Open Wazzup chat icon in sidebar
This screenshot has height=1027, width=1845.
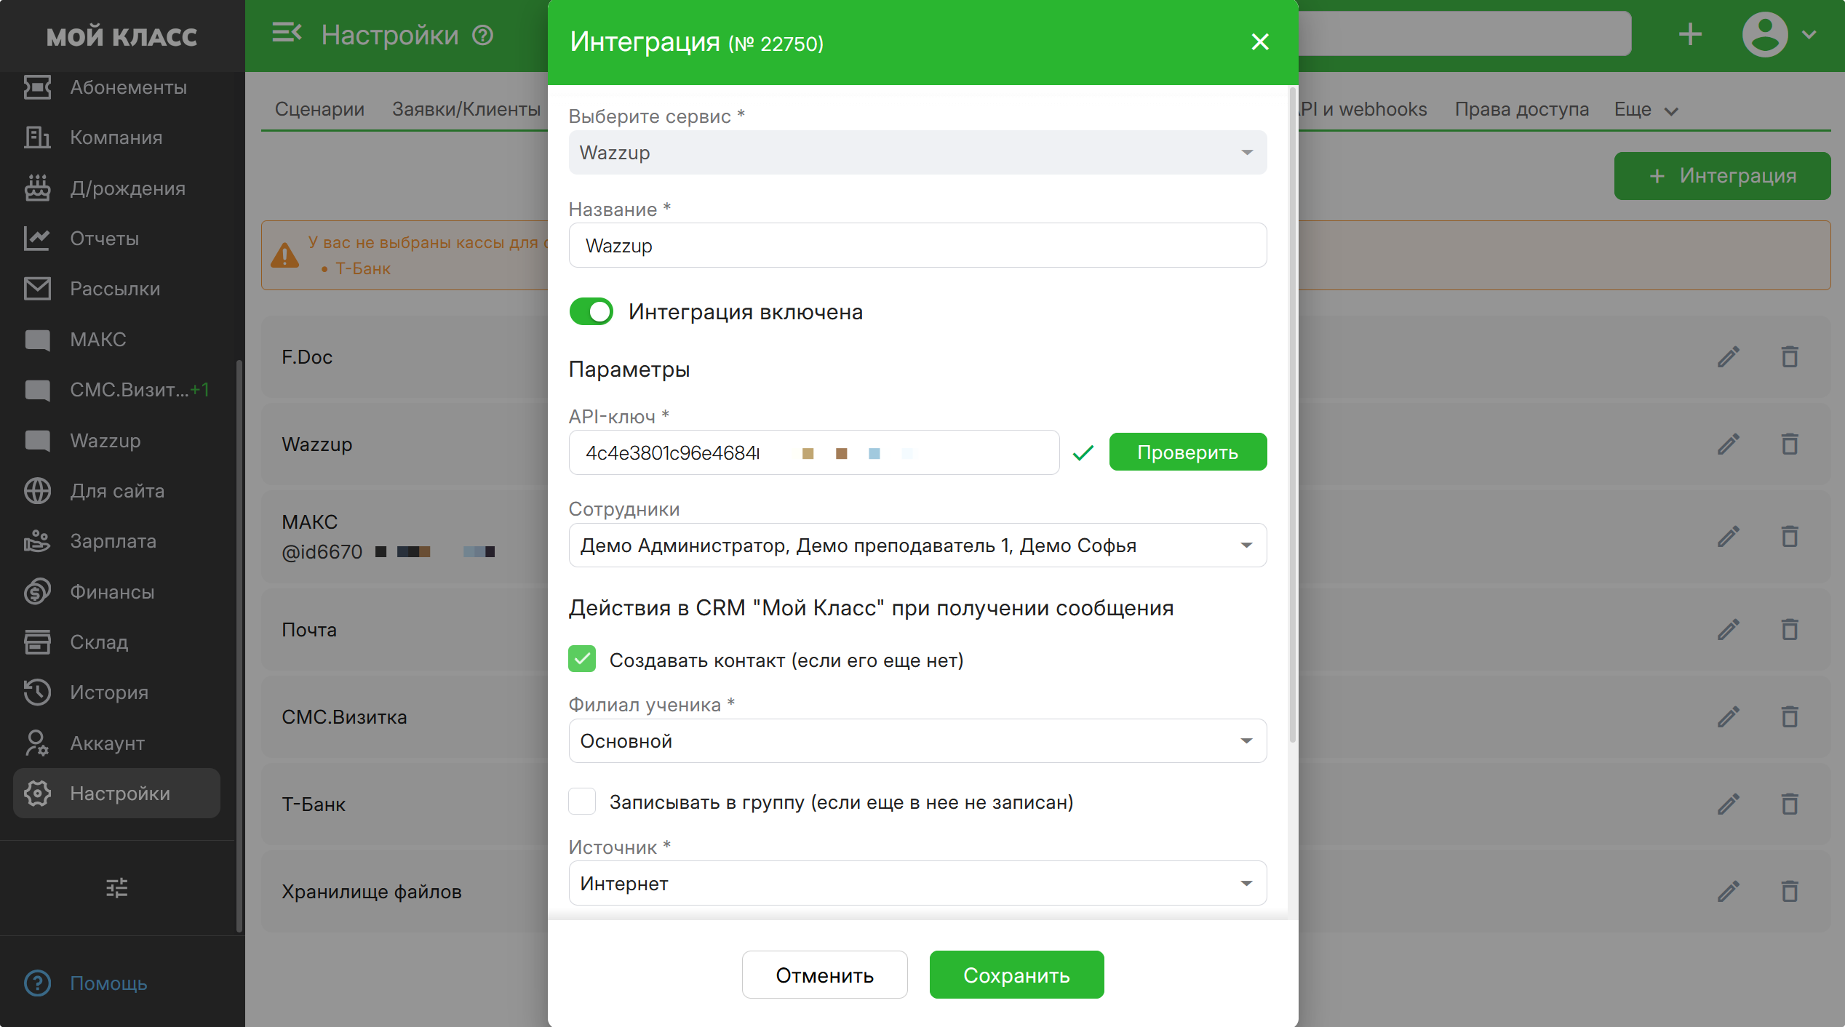37,441
